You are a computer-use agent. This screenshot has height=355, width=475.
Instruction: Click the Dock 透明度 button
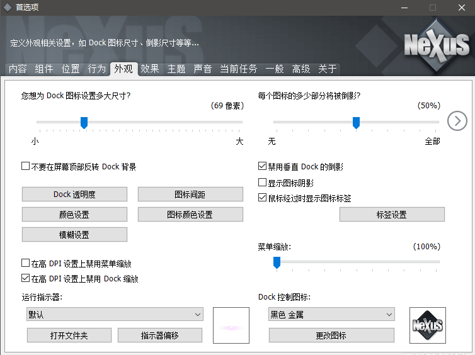click(x=74, y=194)
